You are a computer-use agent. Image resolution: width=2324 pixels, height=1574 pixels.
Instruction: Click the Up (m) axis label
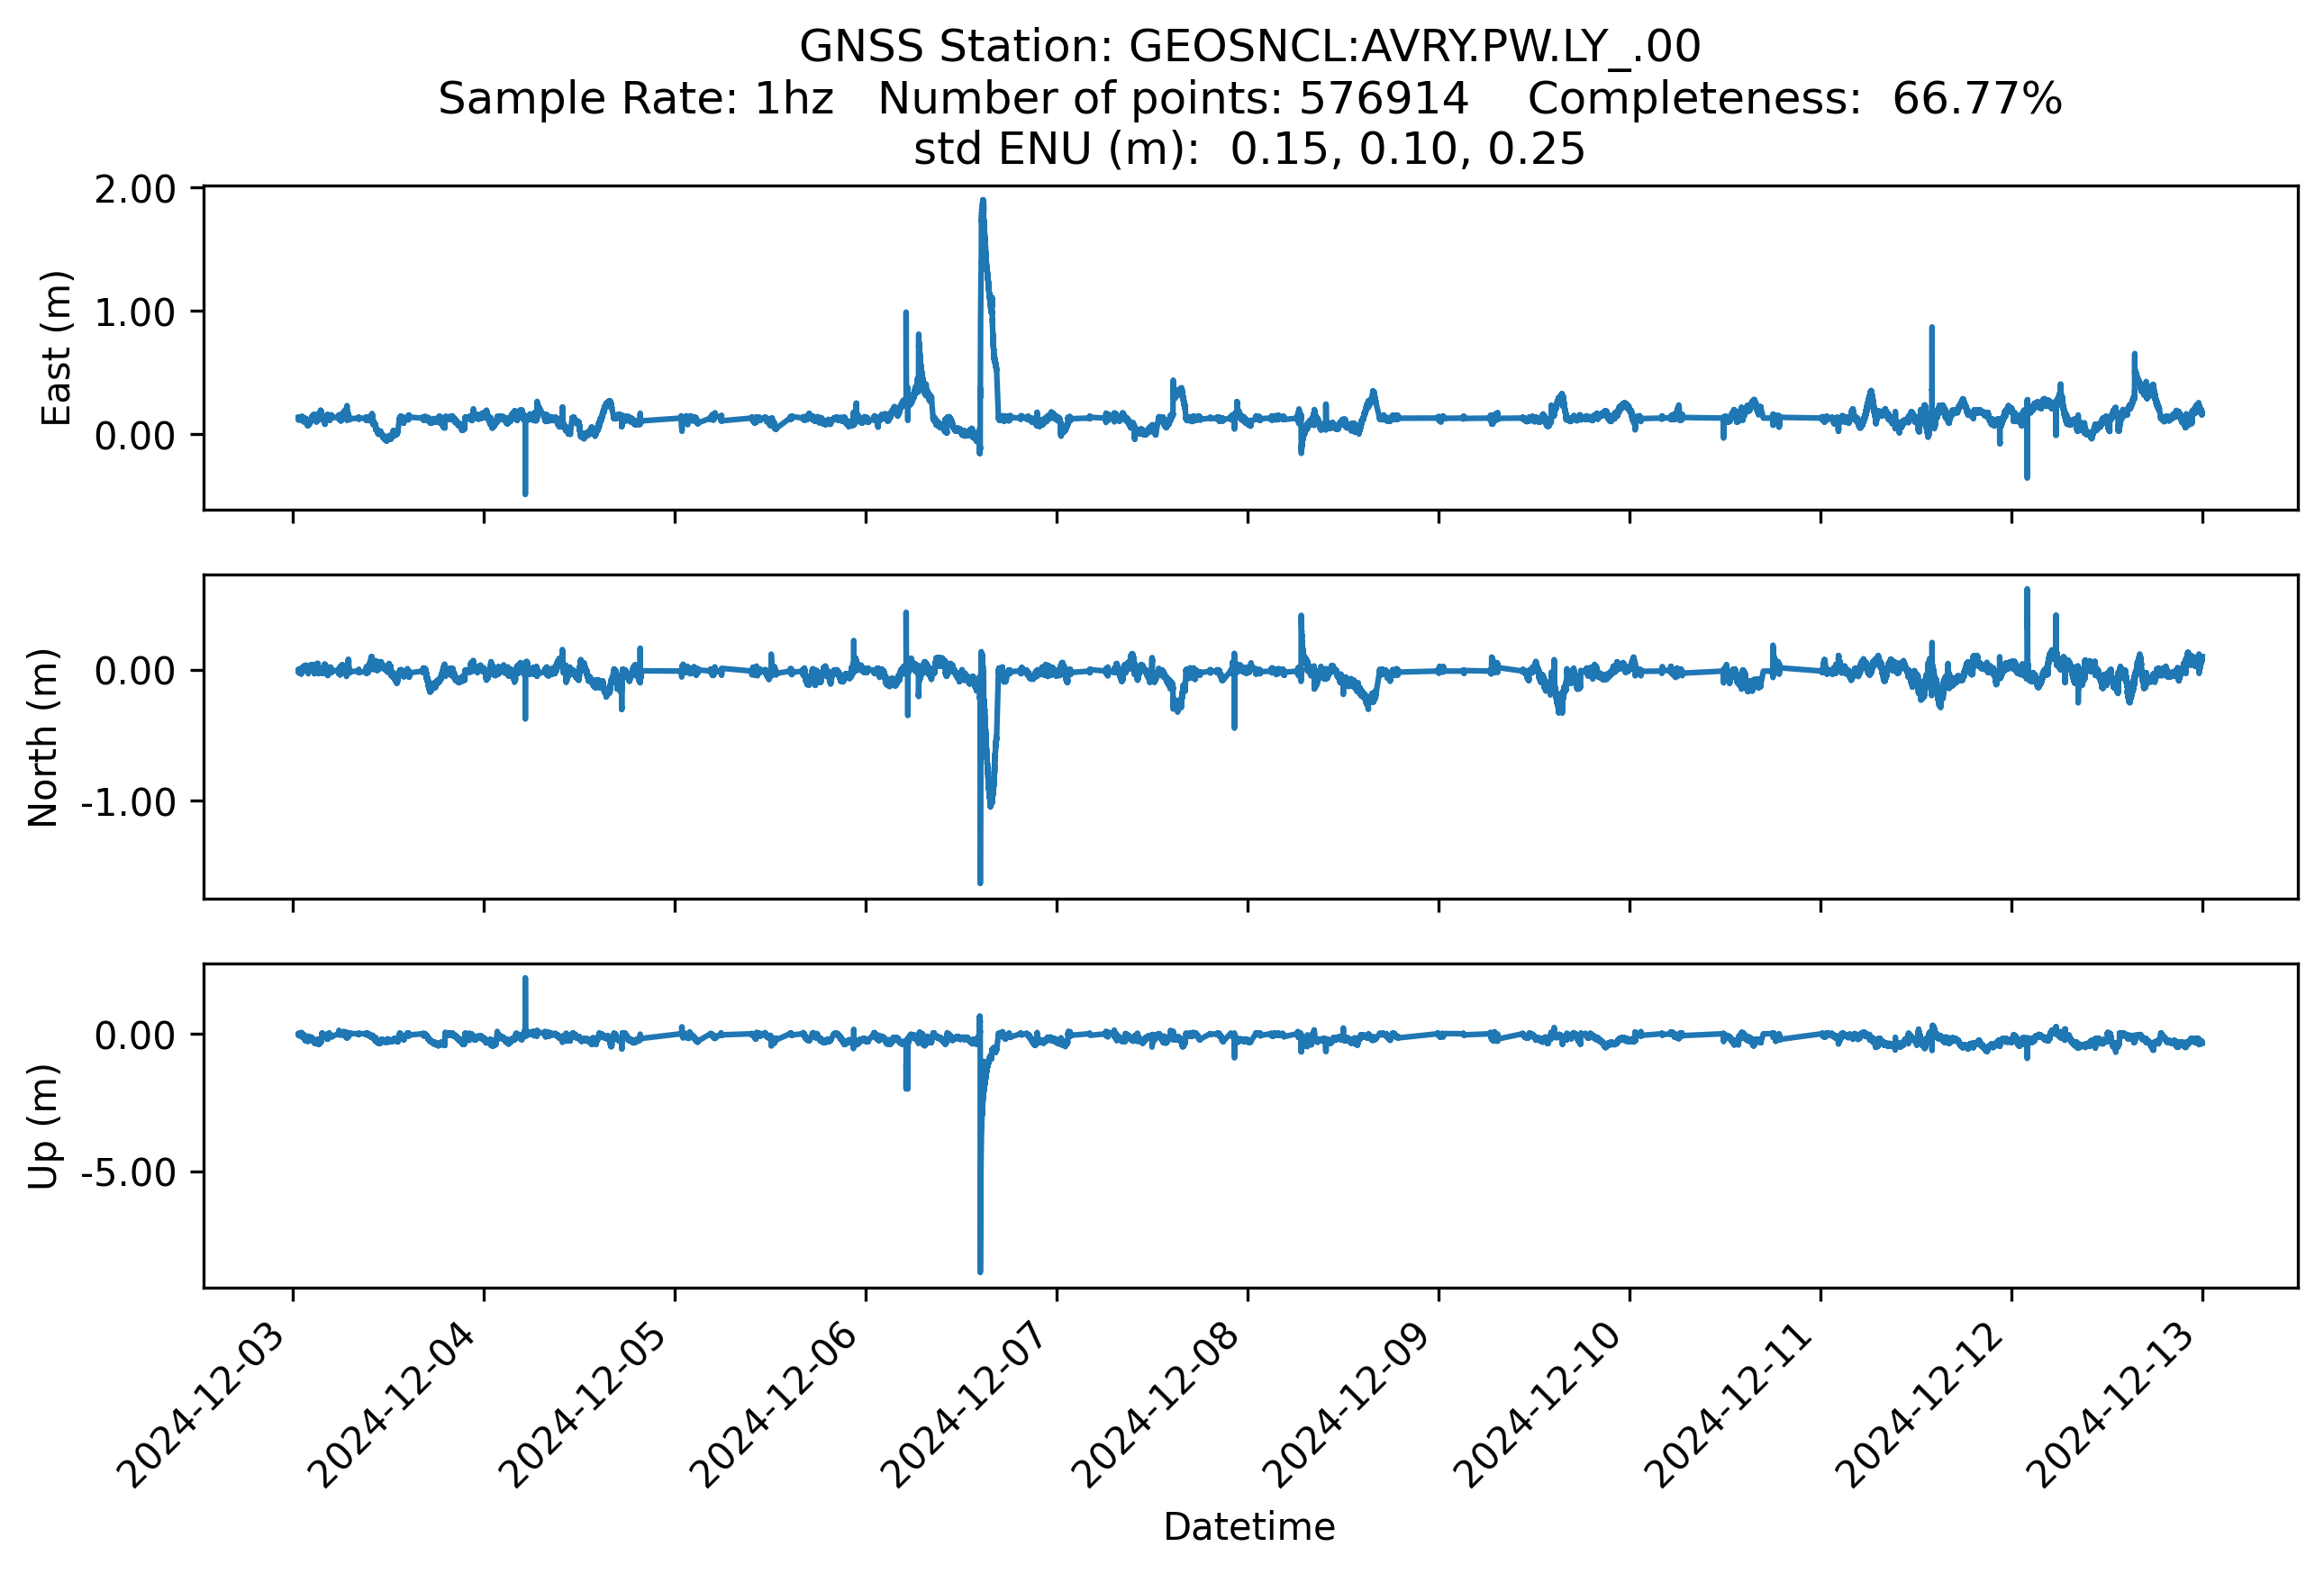[x=43, y=1126]
